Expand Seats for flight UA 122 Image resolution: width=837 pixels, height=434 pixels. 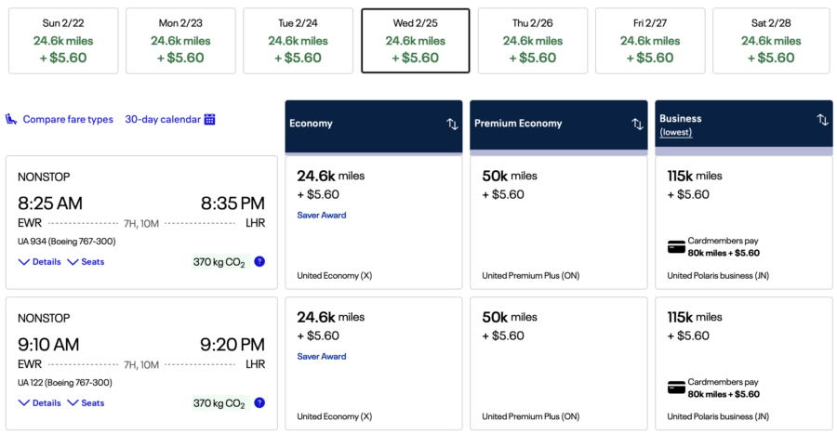tap(86, 403)
